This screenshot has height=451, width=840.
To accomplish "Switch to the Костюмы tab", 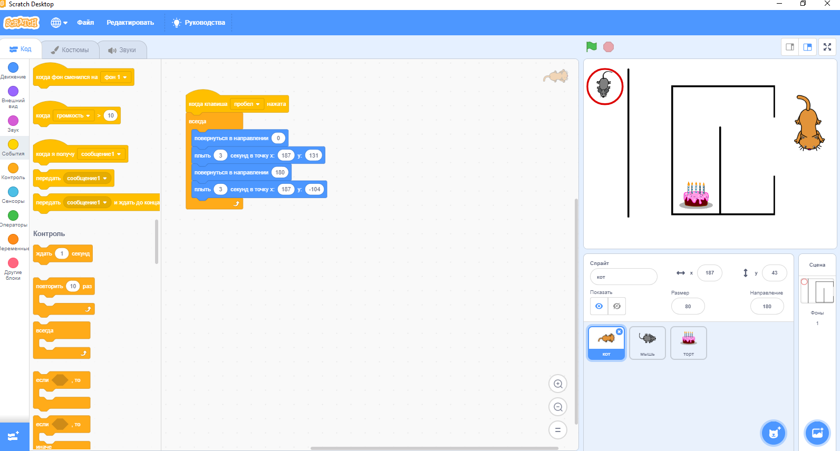I will (70, 50).
